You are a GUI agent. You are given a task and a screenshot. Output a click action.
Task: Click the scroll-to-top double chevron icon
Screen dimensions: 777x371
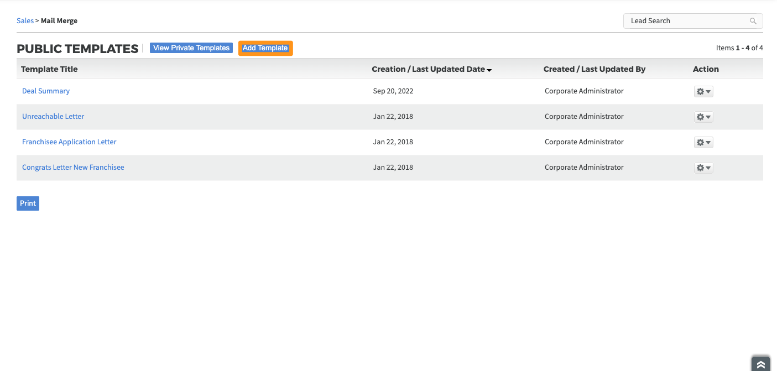point(761,364)
